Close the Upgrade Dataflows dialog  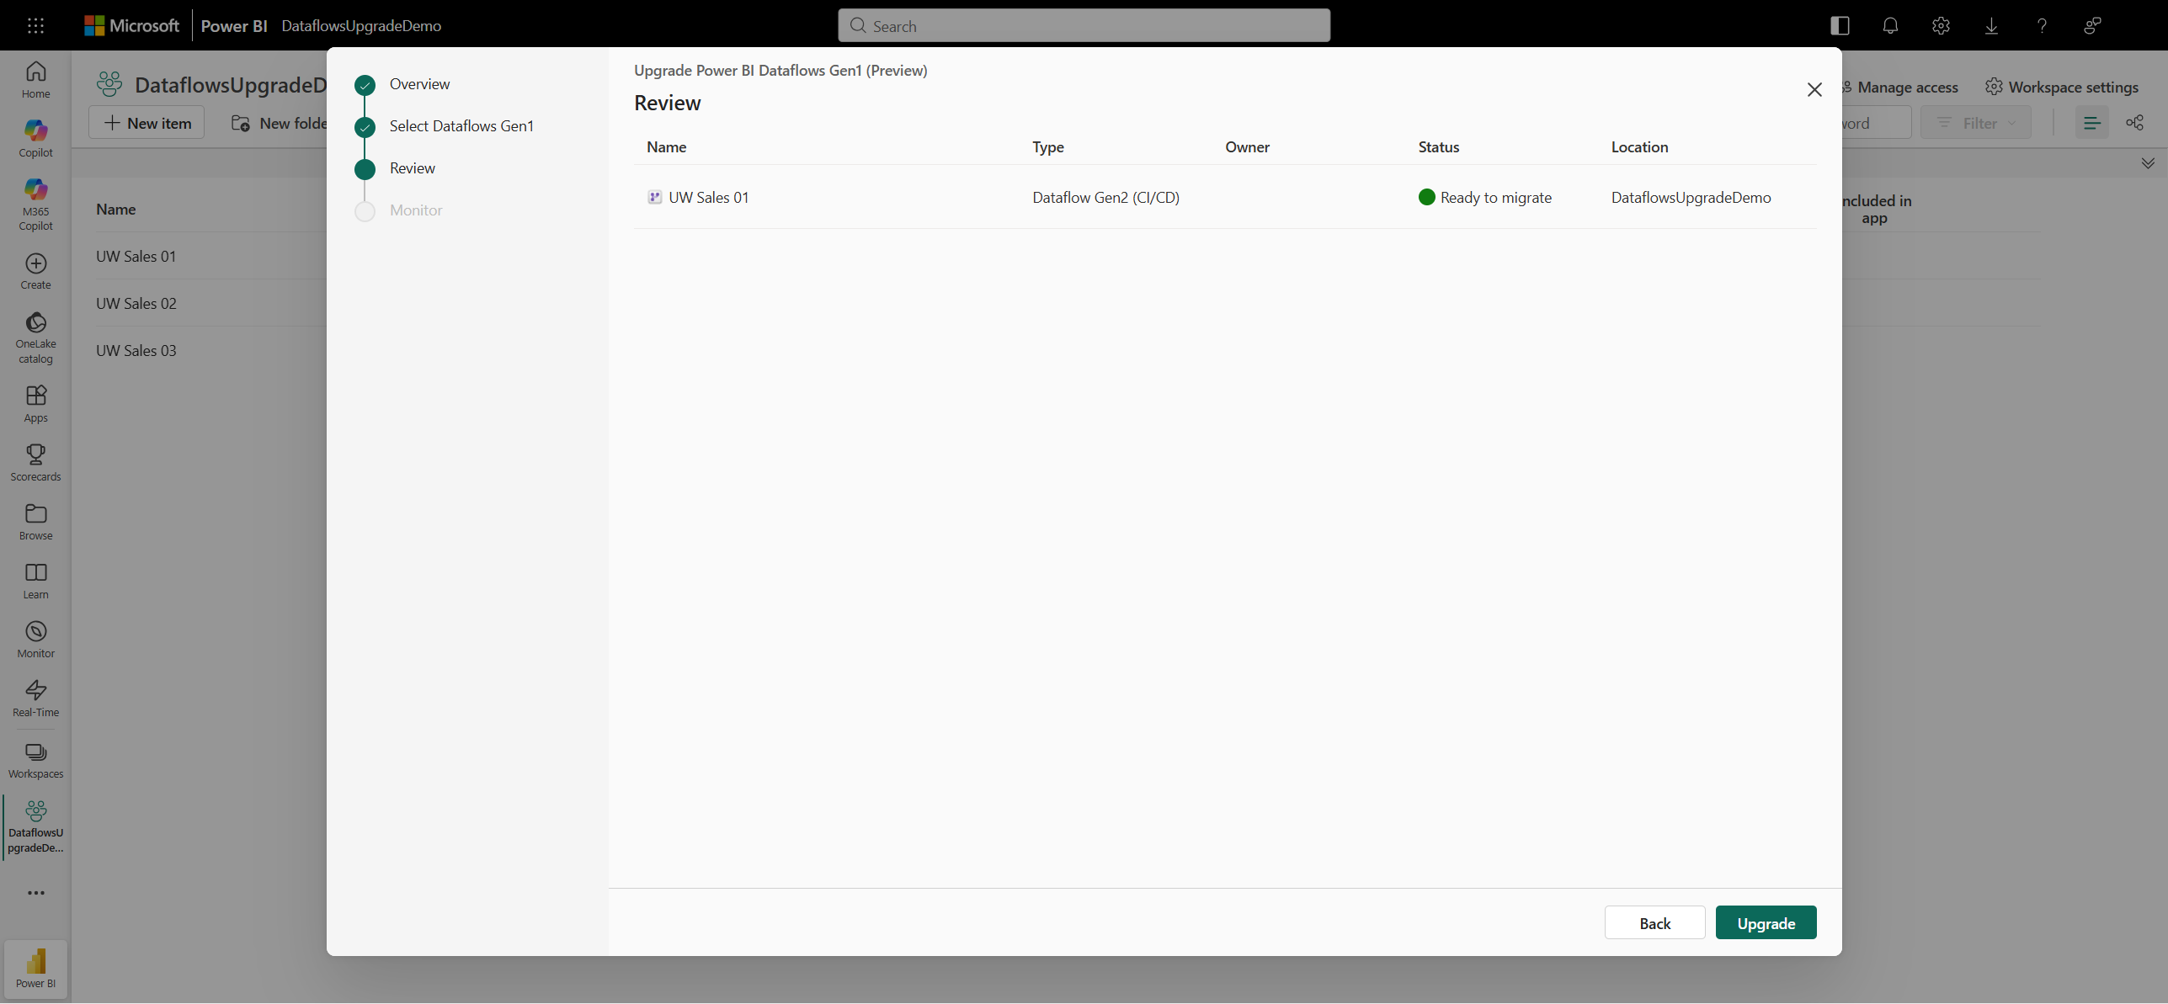(1814, 89)
